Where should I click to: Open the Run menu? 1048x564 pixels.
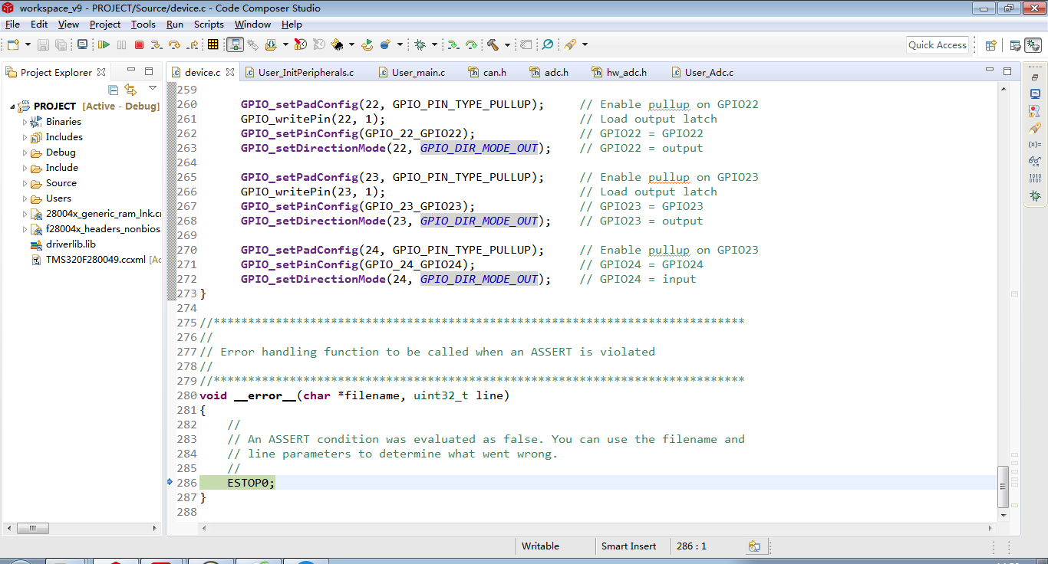[175, 25]
